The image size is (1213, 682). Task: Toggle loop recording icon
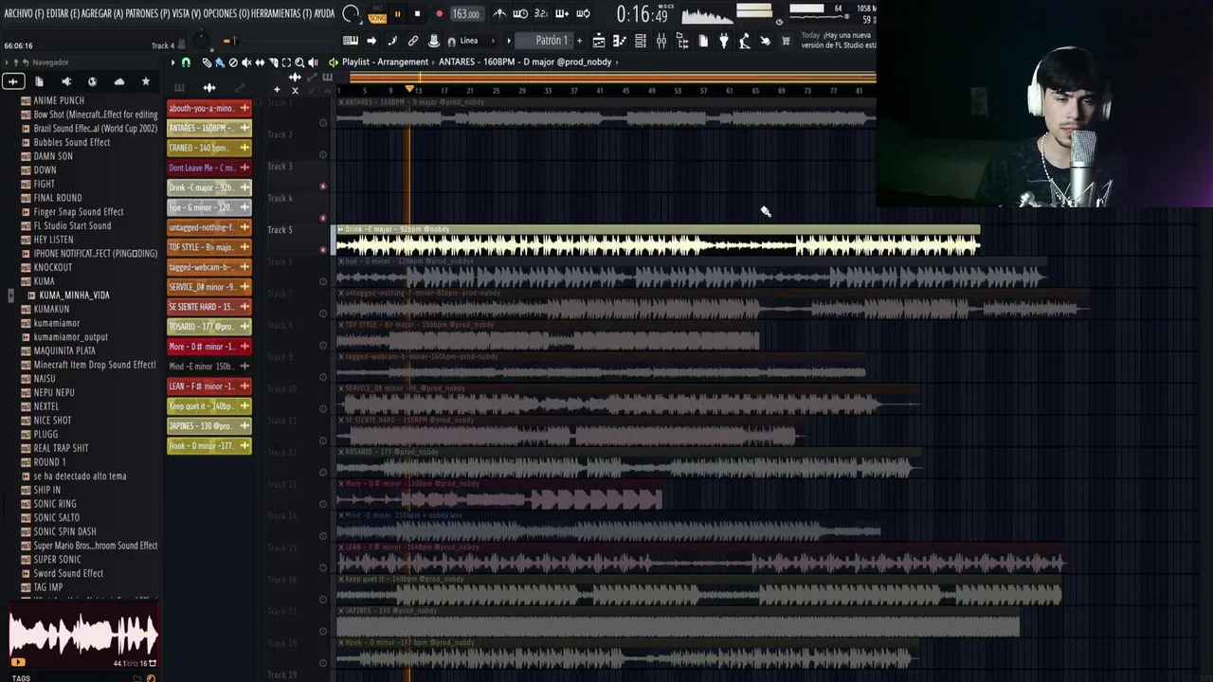583,14
